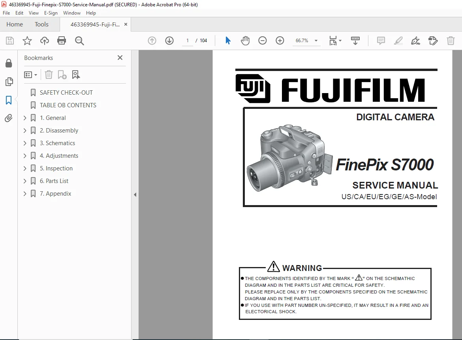The height and width of the screenshot is (340, 462).
Task: Expand the 2. Disassembly bookmark
Action: tap(25, 131)
